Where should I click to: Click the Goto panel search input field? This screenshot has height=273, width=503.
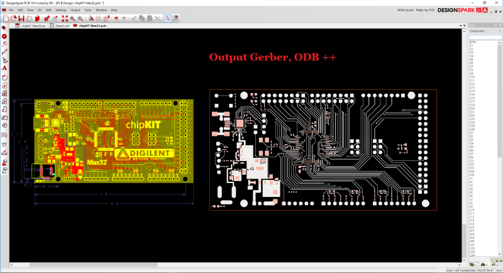click(x=485, y=37)
